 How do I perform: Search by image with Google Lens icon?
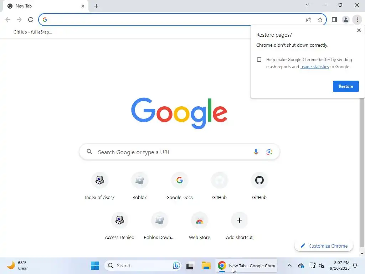[x=269, y=152]
